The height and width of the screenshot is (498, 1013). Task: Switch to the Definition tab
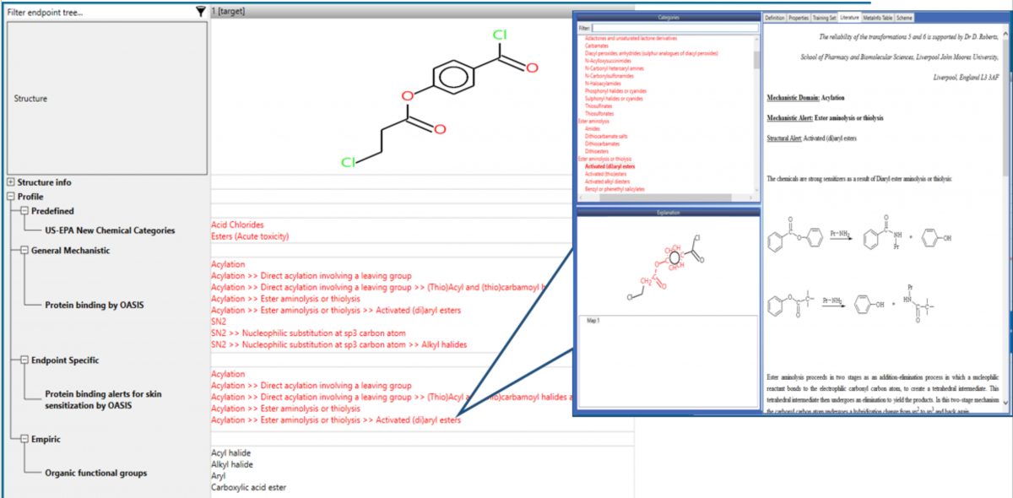[x=774, y=18]
